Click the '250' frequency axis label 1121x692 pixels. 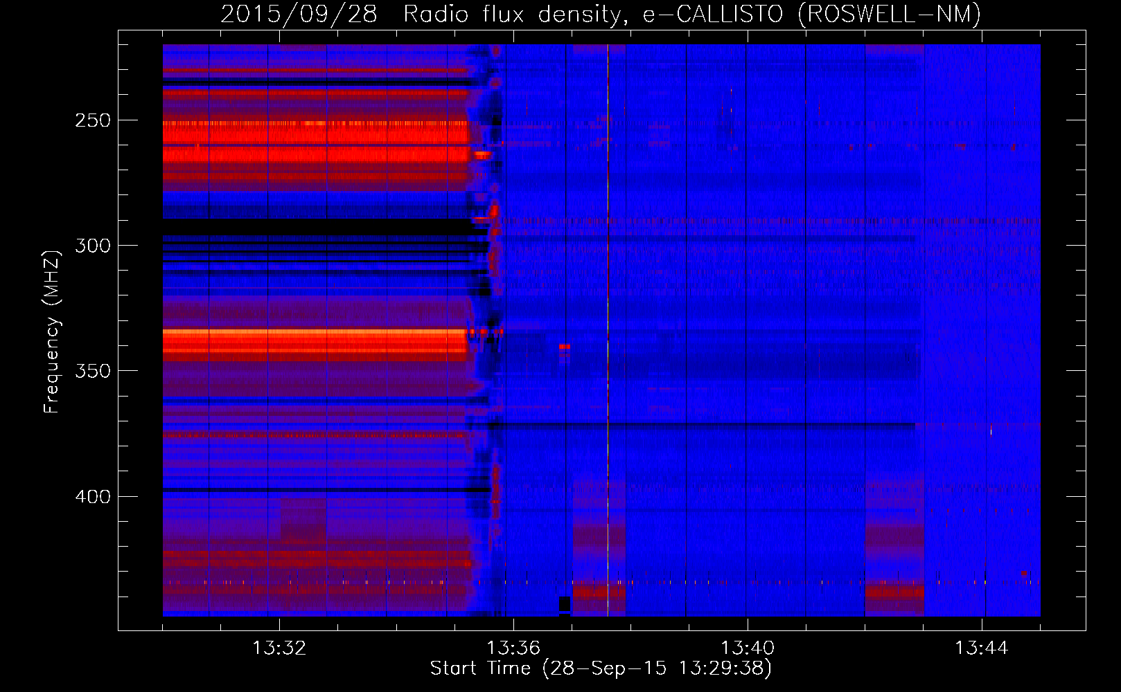click(x=93, y=120)
